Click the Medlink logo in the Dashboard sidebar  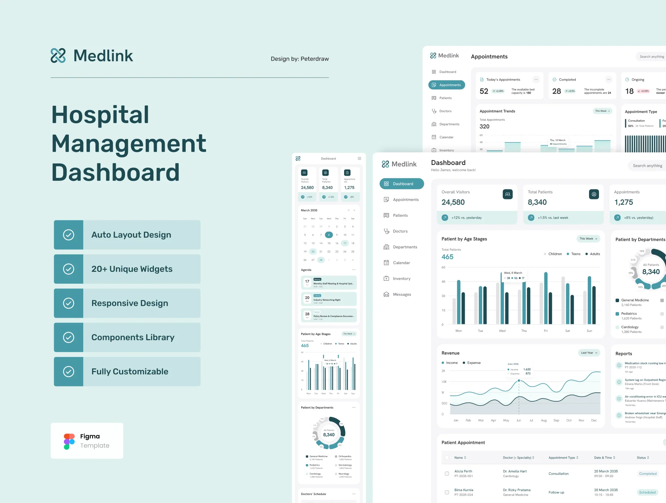pyautogui.click(x=399, y=164)
